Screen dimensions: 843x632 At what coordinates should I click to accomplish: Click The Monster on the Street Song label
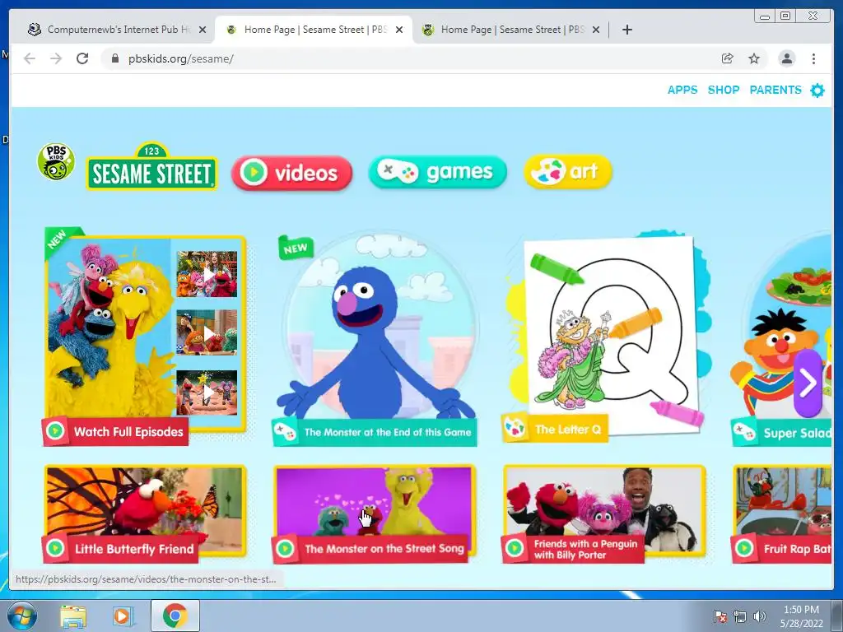[x=384, y=549]
